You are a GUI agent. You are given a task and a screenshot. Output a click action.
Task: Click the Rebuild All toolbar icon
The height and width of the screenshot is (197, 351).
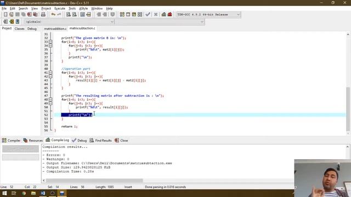click(140, 15)
